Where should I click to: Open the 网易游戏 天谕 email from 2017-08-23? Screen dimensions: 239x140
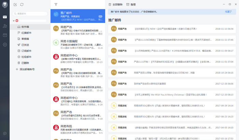[172, 117]
